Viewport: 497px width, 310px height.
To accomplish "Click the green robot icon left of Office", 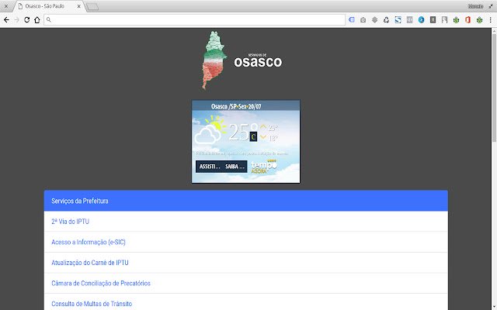I will [x=456, y=20].
